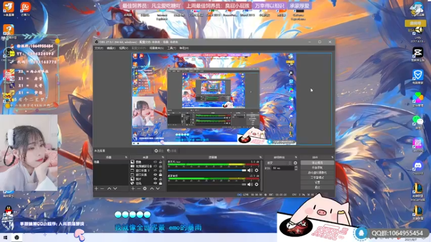The height and width of the screenshot is (242, 431).
Task: Open the Unity 2017 desktop shortcut
Action: point(418,34)
